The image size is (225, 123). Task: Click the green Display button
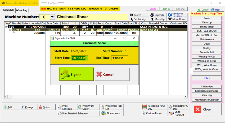click(203, 10)
